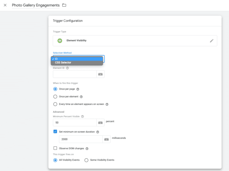Image resolution: width=229 pixels, height=171 pixels.
Task: Select the Once per element radio option
Action: [55, 97]
